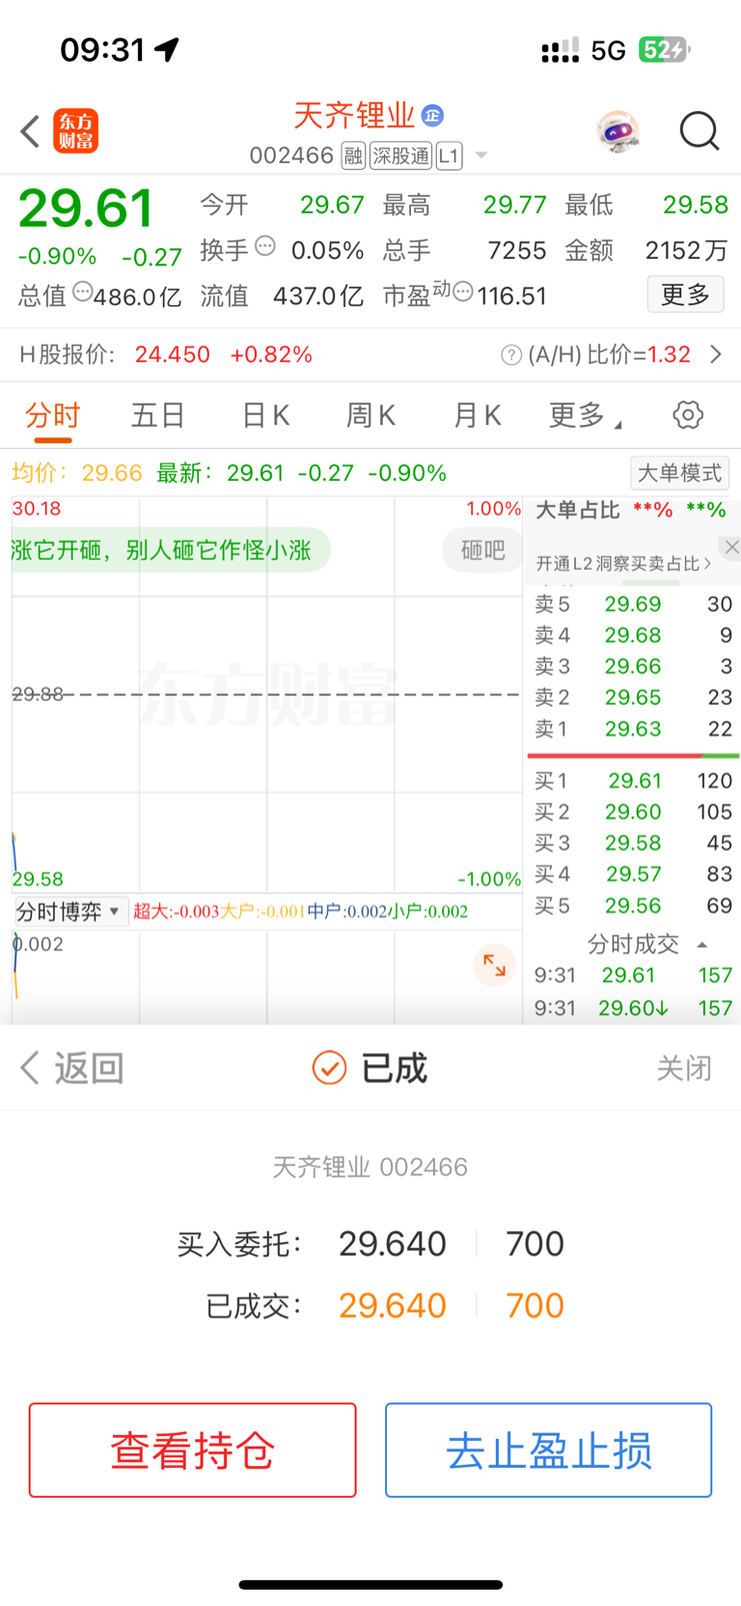This screenshot has width=741, height=1606.
Task: Tap the 深股通 tag
Action: pos(401,155)
